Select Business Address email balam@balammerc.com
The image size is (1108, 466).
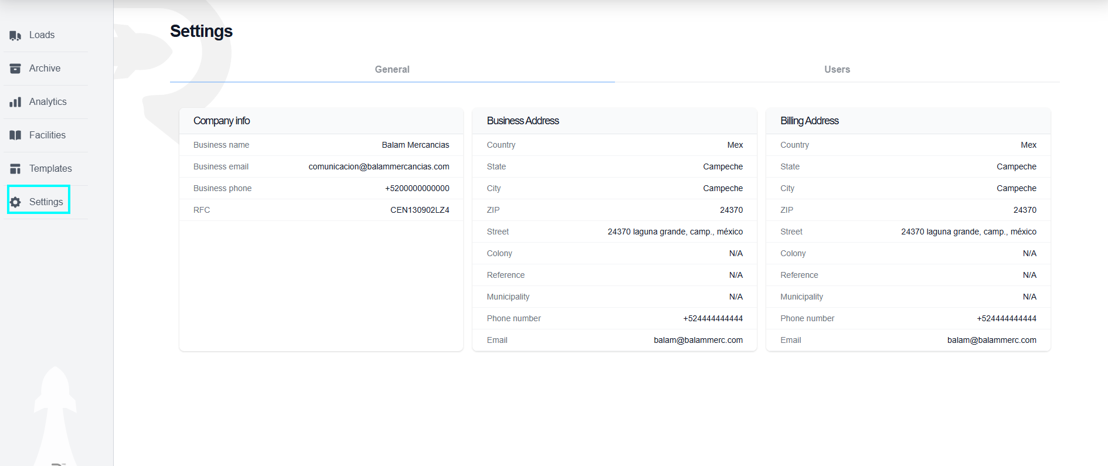tap(698, 340)
